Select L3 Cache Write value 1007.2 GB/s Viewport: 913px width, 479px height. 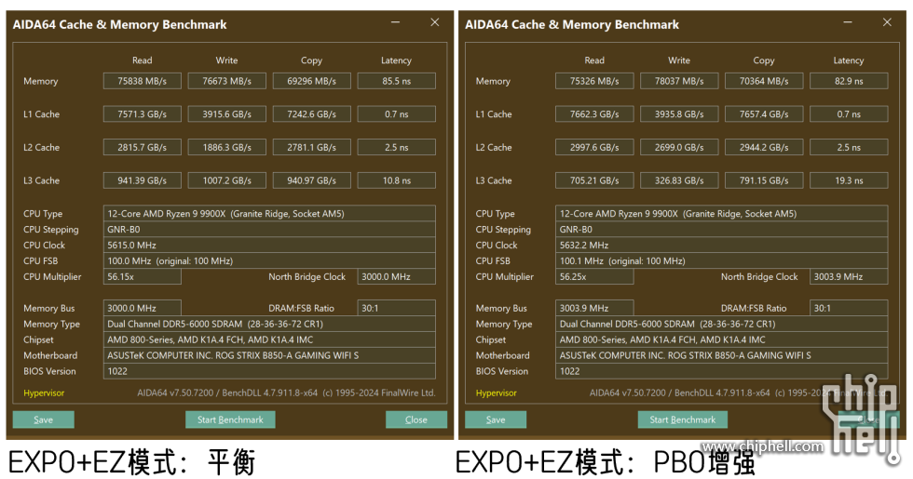click(227, 180)
